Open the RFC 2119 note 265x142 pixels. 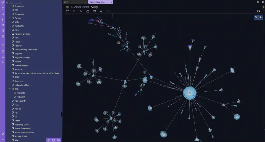(21, 93)
